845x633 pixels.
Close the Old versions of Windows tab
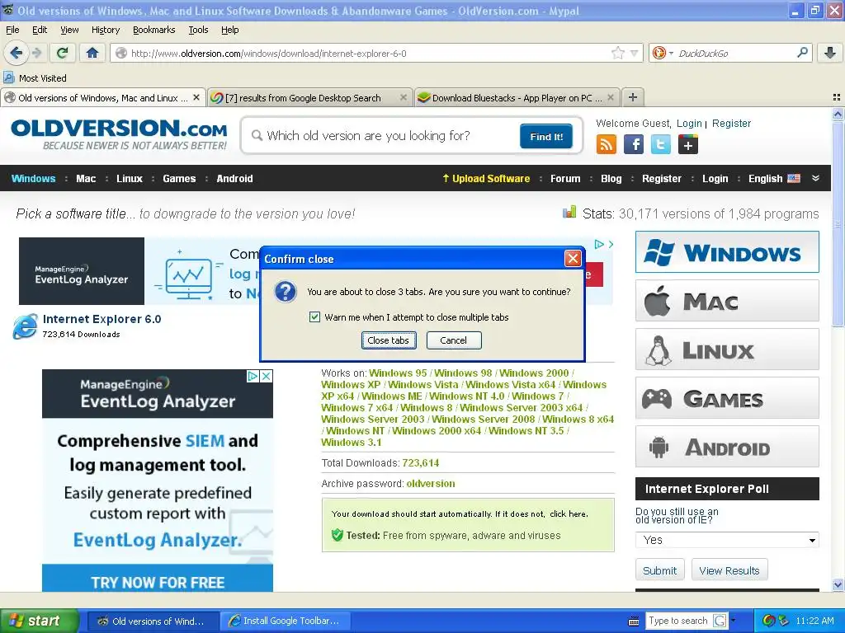(196, 97)
